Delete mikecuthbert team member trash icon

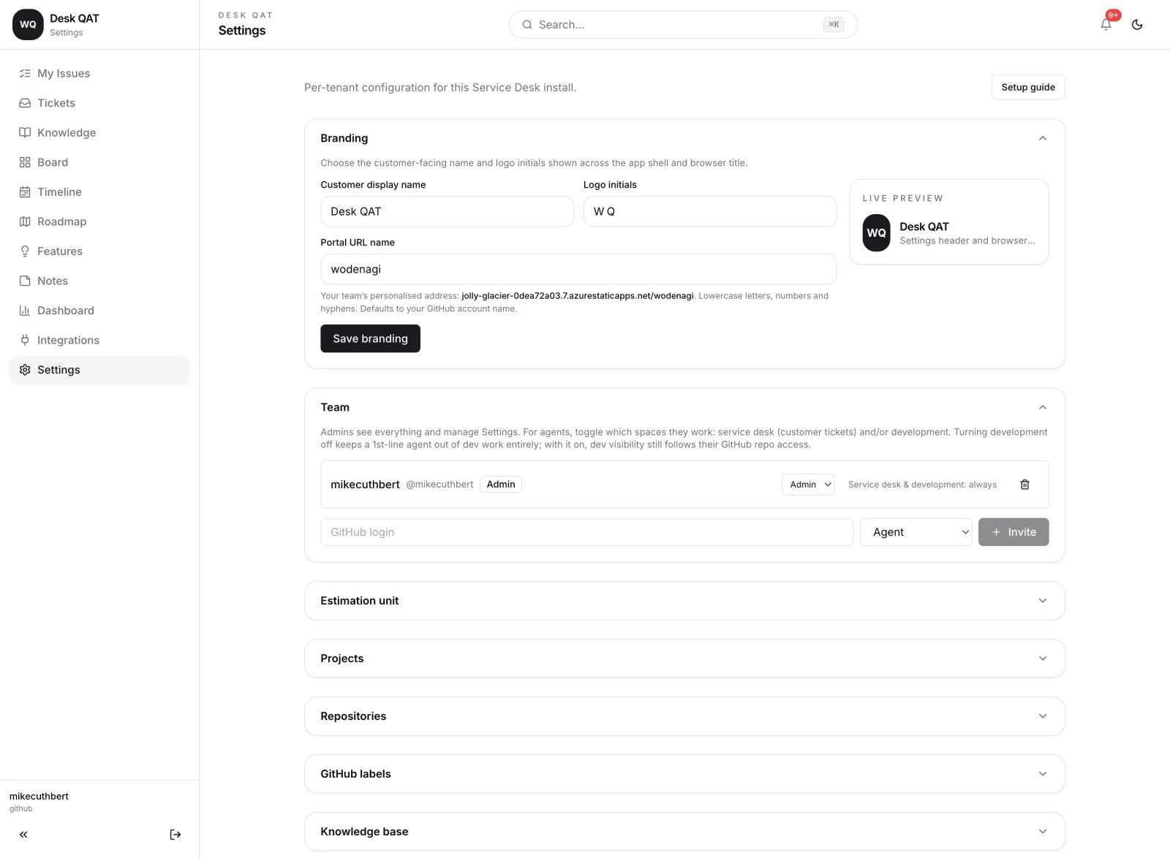click(x=1024, y=484)
